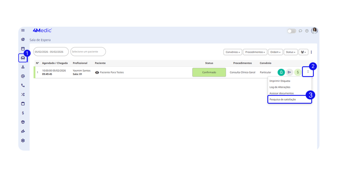338x177 pixels.
Task: Open the calendar icon in the sidebar
Action: (x=23, y=48)
